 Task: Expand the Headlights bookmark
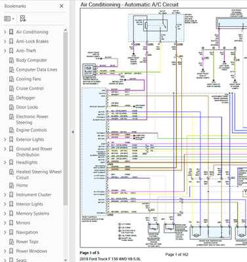(x=5, y=162)
